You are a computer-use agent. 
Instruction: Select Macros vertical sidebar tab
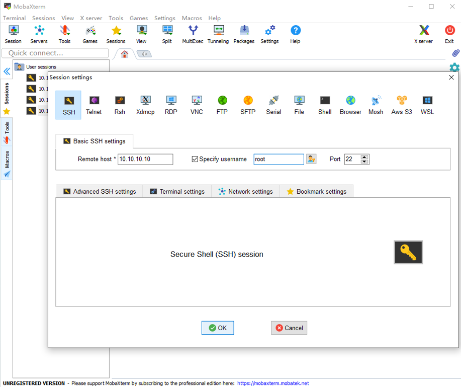point(7,164)
